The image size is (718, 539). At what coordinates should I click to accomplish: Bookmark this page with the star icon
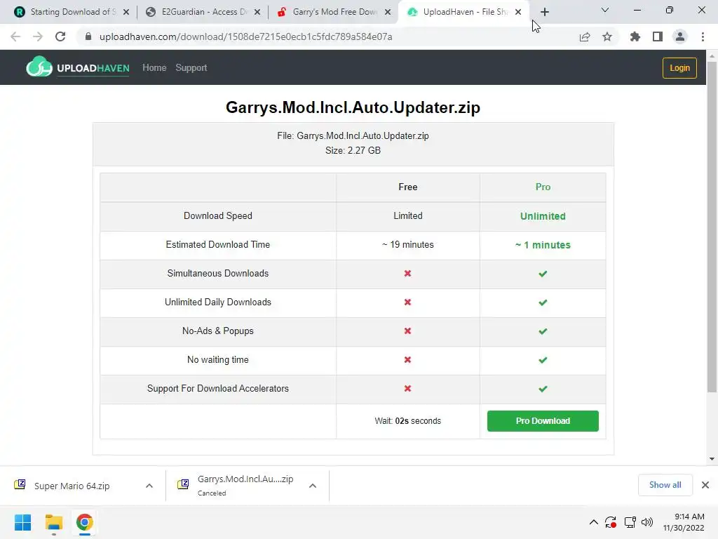tap(607, 36)
